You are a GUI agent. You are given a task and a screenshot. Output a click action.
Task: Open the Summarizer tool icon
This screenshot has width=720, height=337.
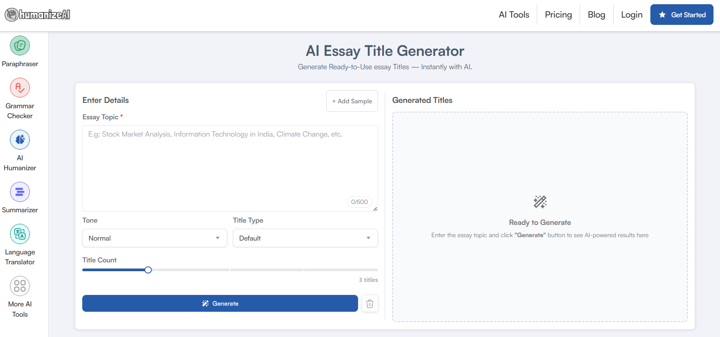(x=20, y=192)
